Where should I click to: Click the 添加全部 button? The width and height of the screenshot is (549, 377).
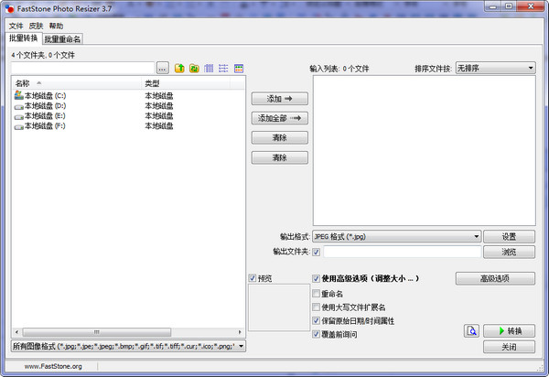pyautogui.click(x=279, y=118)
